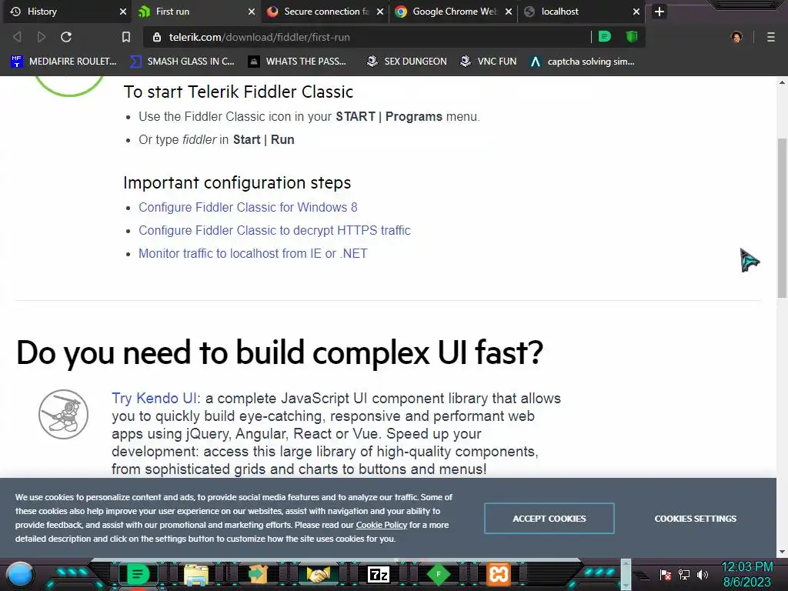
Task: Open Configure Fiddler Classic for Windows 8
Action: [x=248, y=207]
